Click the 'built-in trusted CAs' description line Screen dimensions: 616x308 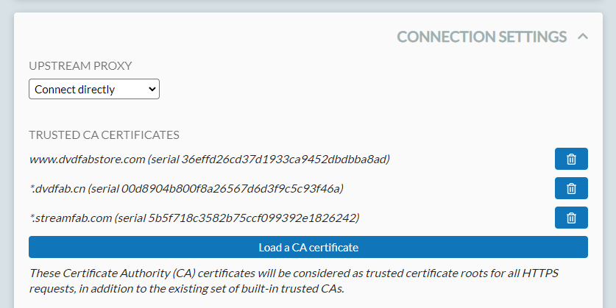[x=187, y=289]
